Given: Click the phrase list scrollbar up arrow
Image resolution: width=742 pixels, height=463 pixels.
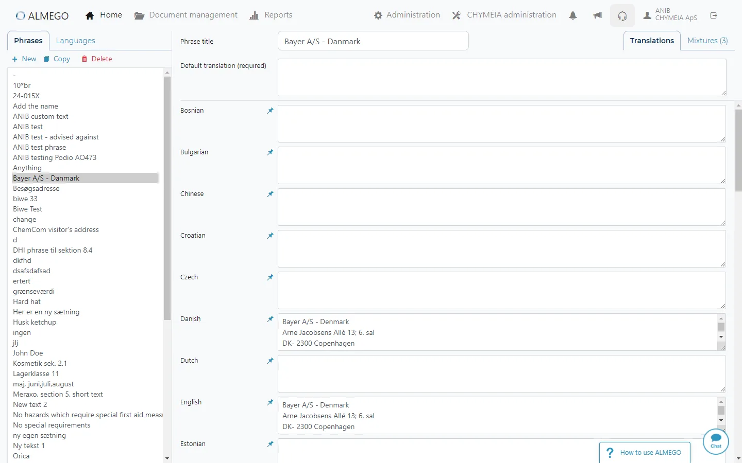Looking at the screenshot, I should (x=167, y=73).
